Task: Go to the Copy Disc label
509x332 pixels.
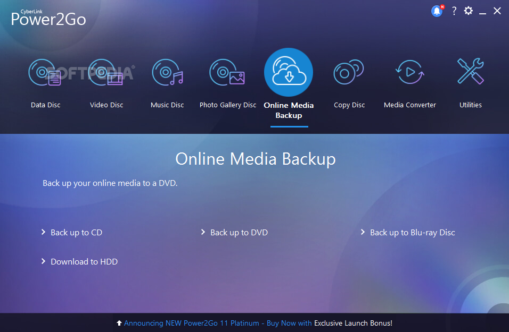Action: pyautogui.click(x=349, y=105)
